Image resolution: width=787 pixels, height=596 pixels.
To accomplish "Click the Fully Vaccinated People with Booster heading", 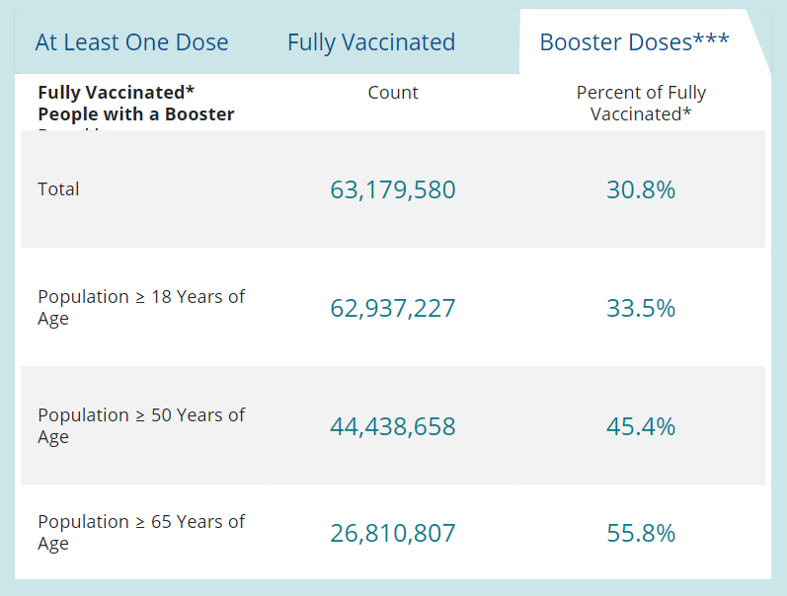I will pos(135,104).
